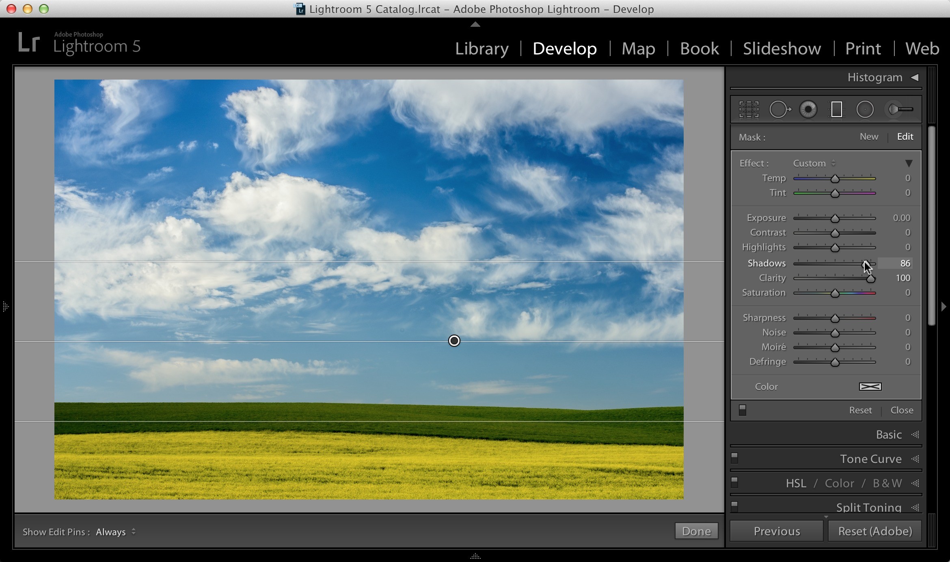Close the graduated filter panel

[x=902, y=410]
